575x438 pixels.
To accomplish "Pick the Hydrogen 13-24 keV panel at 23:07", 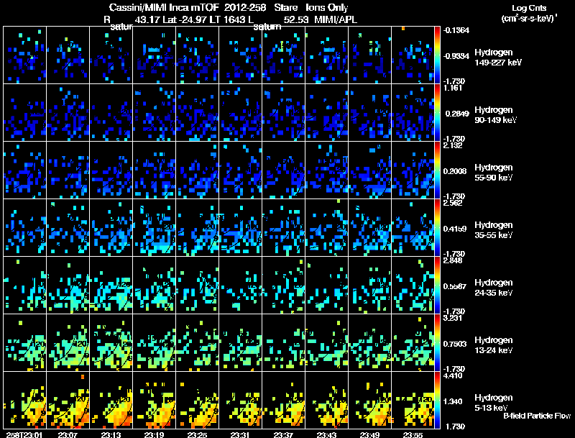I will [x=68, y=342].
